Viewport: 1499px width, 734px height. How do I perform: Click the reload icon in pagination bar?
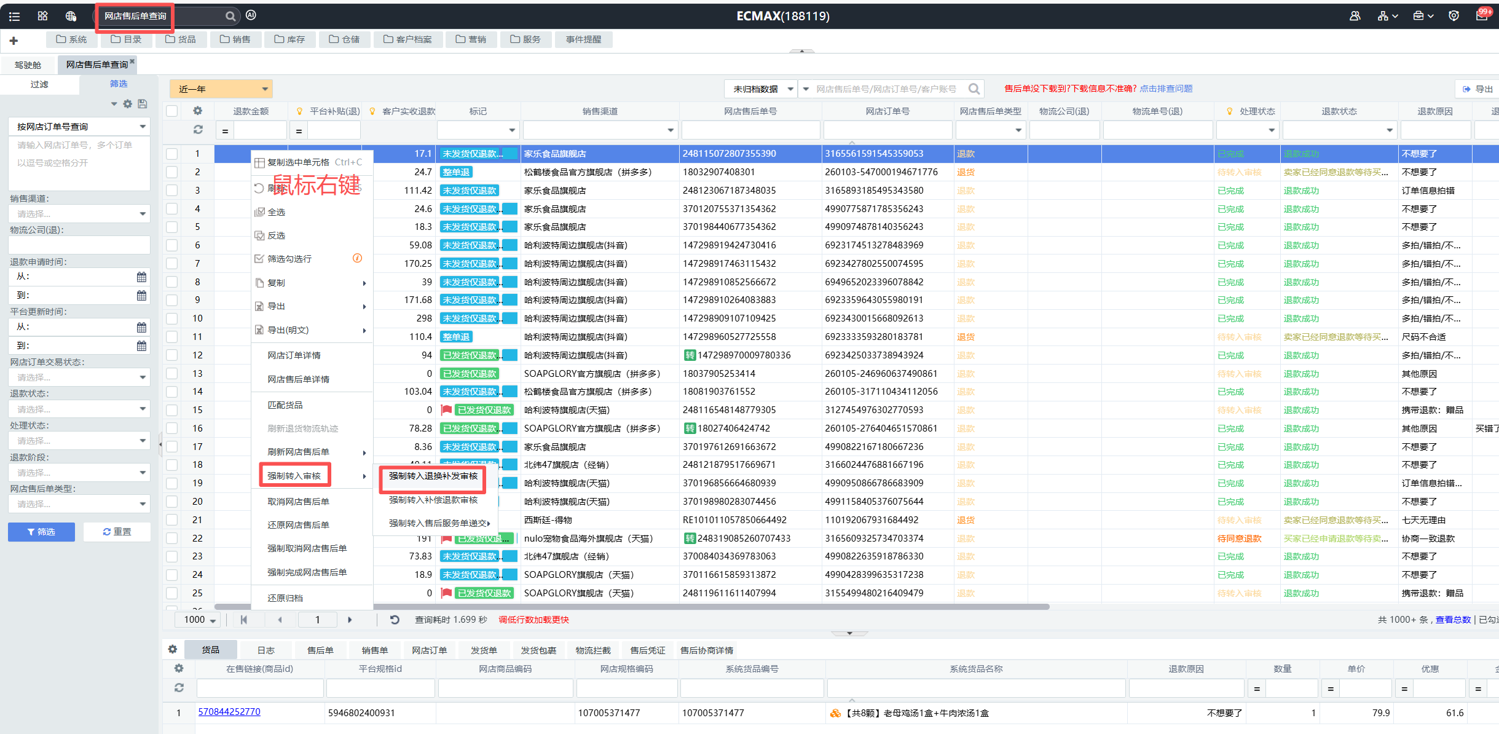pyautogui.click(x=395, y=620)
